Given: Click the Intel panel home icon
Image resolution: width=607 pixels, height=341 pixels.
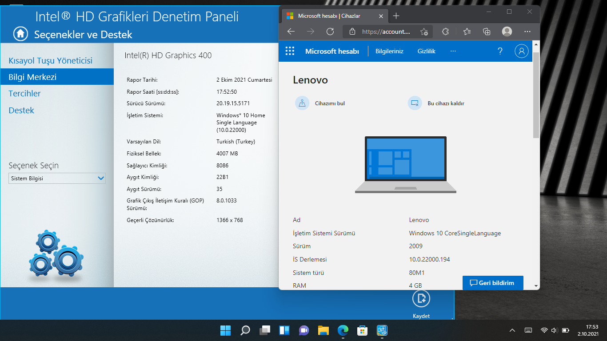Looking at the screenshot, I should [20, 33].
